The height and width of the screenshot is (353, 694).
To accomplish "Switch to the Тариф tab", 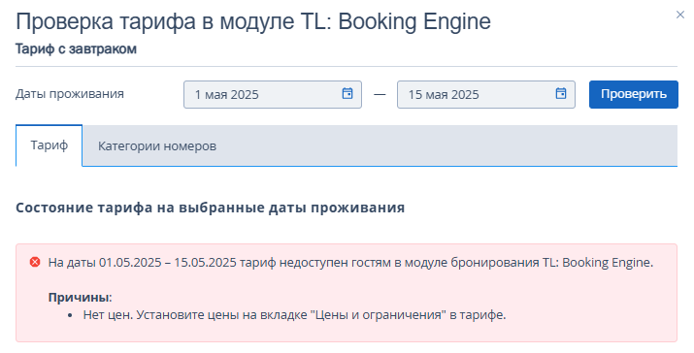I will pyautogui.click(x=50, y=145).
